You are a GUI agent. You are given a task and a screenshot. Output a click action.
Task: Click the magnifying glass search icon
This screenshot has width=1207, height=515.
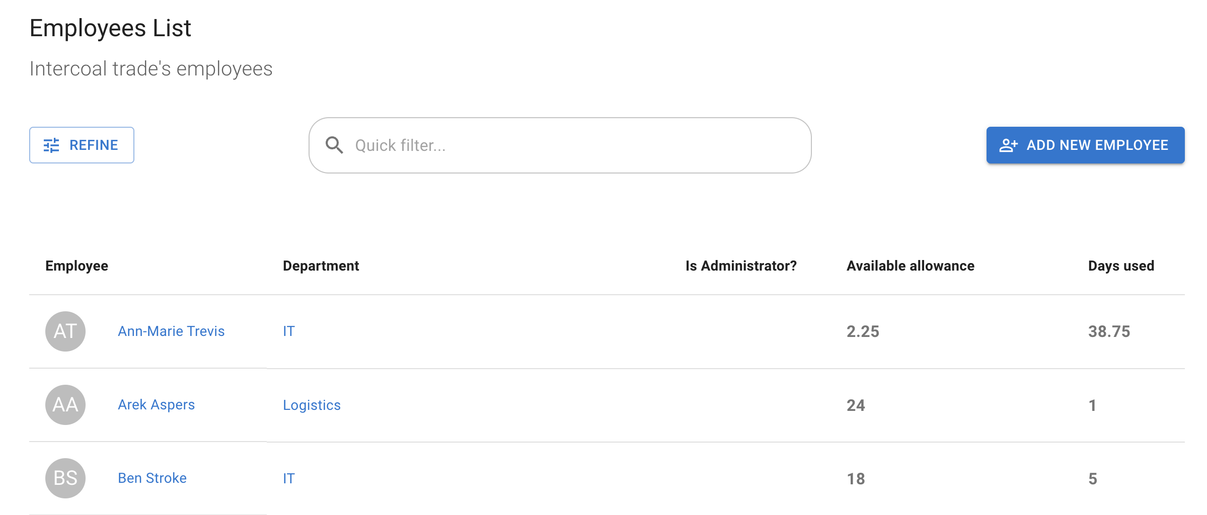coord(334,145)
